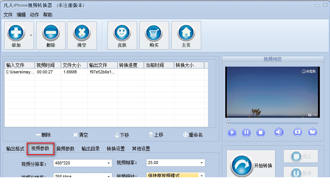Switch to the 音频参数 tab
Viewport: 330px width, 184px height.
(x=66, y=149)
